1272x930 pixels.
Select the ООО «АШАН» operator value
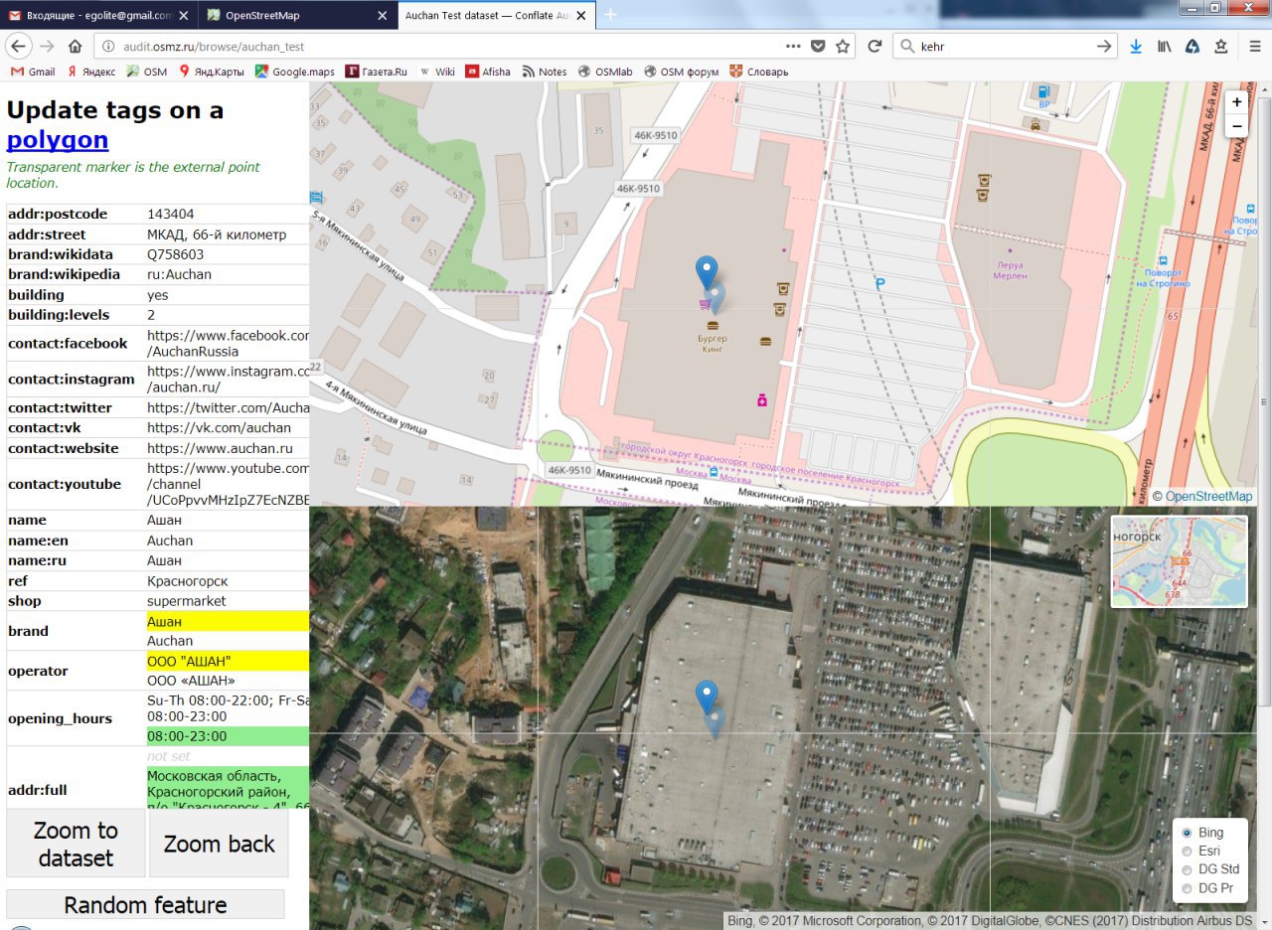191,681
